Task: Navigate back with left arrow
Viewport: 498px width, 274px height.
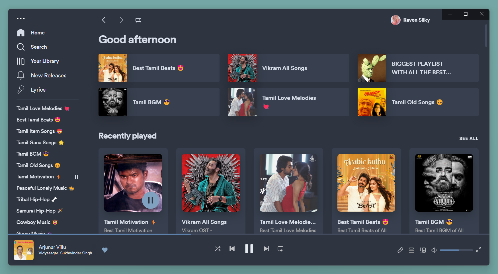Action: [104, 20]
